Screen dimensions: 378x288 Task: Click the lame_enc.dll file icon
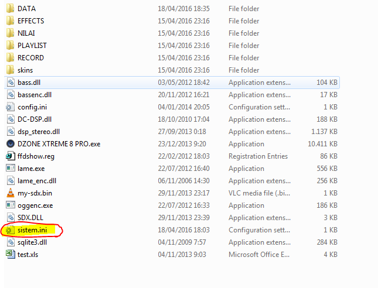11,181
